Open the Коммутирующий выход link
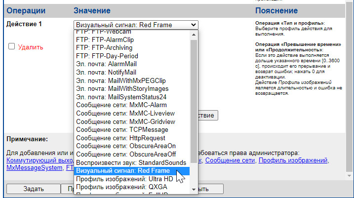Image resolution: width=354 pixels, height=198 pixels. tap(39, 160)
